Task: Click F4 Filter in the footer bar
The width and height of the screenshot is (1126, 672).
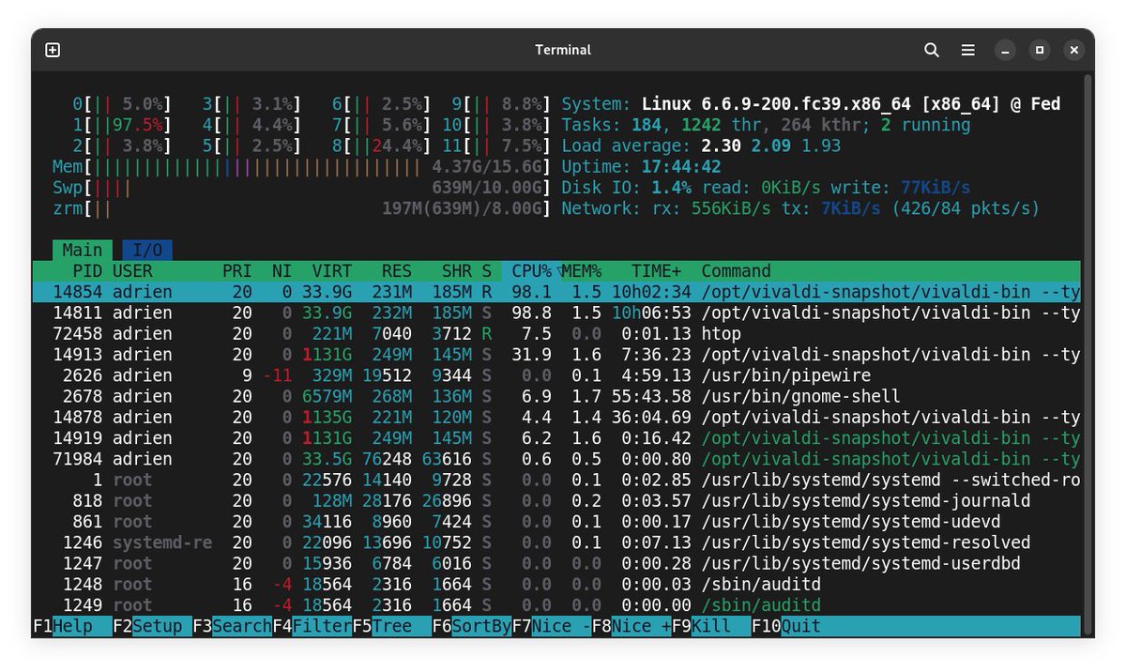Action: [x=312, y=626]
